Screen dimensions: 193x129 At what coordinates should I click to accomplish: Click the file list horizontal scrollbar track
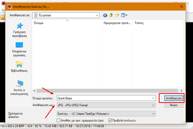pyautogui.click(x=107, y=91)
